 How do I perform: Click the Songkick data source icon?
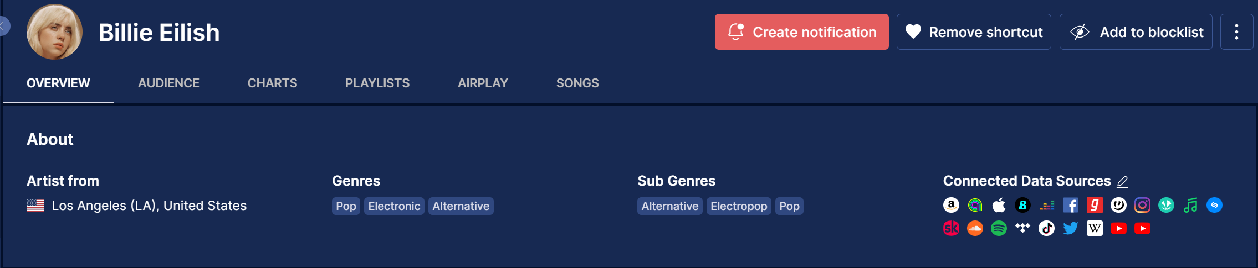pos(951,228)
